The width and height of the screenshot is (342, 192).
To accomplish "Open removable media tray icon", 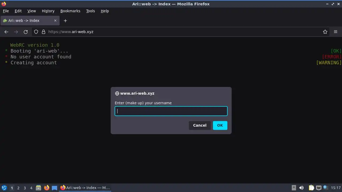I will pos(294,188).
